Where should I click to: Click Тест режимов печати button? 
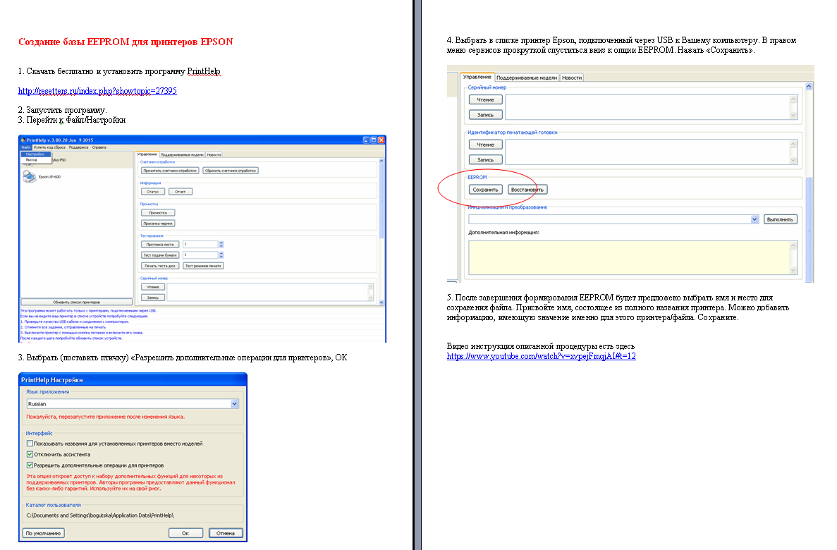click(x=203, y=265)
